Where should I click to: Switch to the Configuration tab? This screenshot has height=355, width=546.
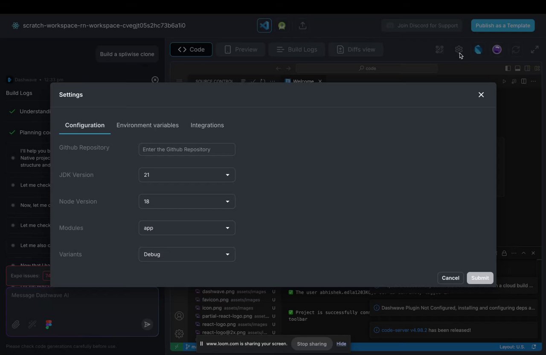[85, 125]
